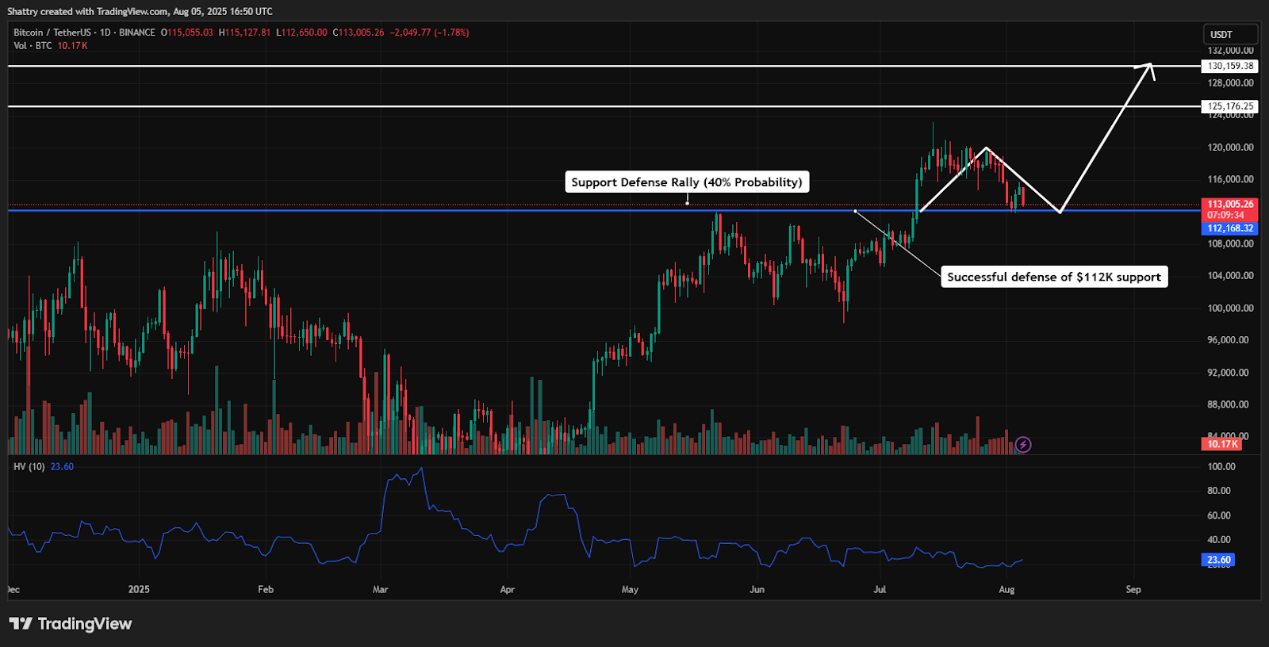This screenshot has width=1269, height=647.
Task: Click the Bitcoin / TetherUS symbol title
Action: pyautogui.click(x=52, y=33)
